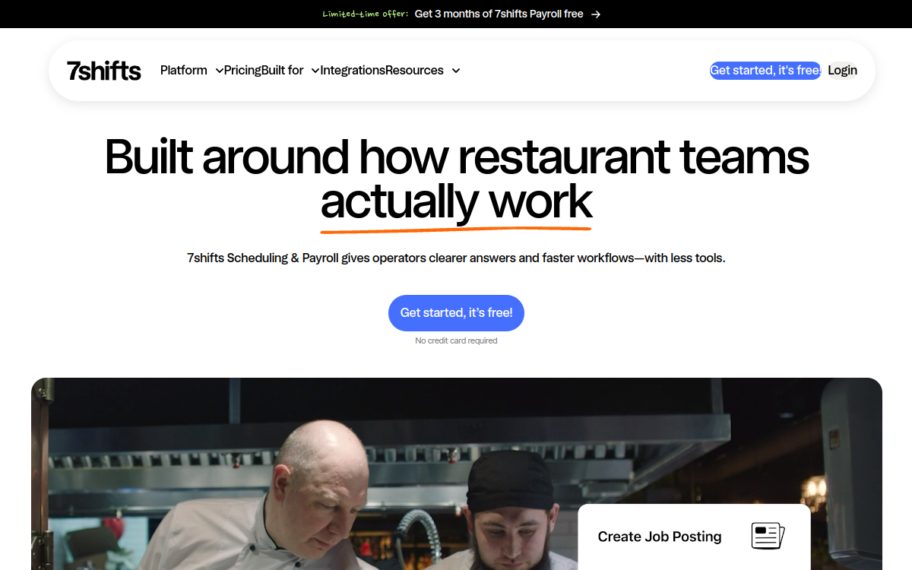Click the 7shifts Scheduling & Payroll subheading
The height and width of the screenshot is (570, 912).
(x=456, y=258)
